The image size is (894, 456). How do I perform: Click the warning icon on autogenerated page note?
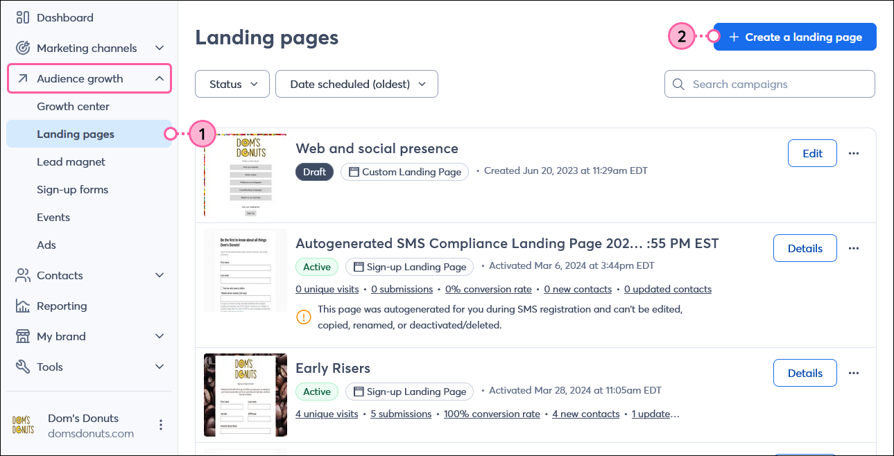(303, 317)
